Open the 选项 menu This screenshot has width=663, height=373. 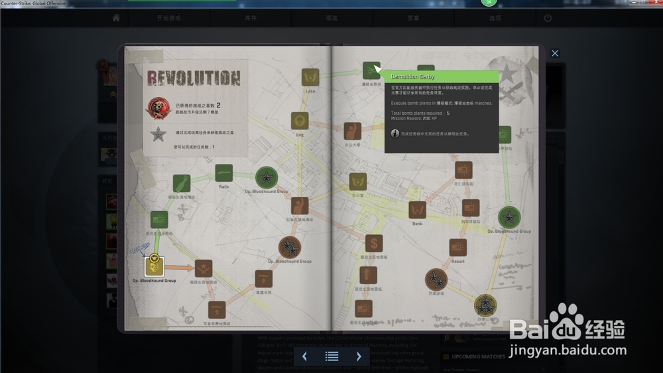495,18
